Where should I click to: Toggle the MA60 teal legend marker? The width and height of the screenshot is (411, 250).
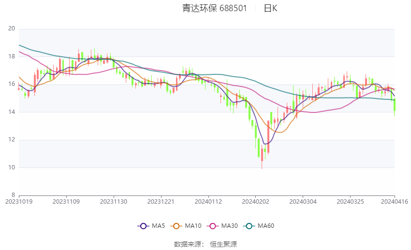[x=249, y=226]
